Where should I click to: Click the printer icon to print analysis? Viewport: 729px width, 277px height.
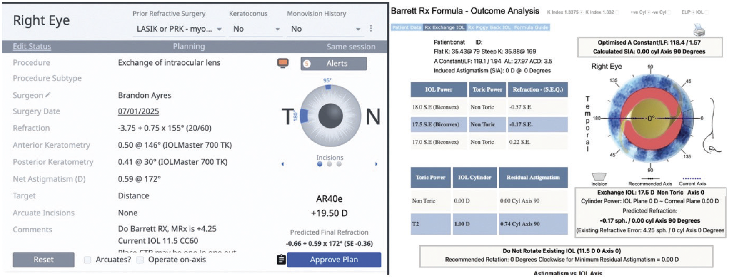tap(699, 30)
